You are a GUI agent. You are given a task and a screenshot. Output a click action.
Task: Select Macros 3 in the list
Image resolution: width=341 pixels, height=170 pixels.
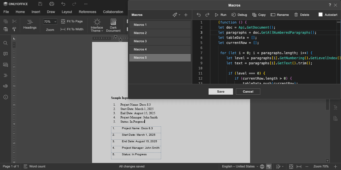click(x=160, y=41)
